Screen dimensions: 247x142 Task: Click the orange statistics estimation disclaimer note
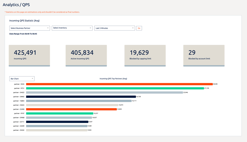coord(42,12)
